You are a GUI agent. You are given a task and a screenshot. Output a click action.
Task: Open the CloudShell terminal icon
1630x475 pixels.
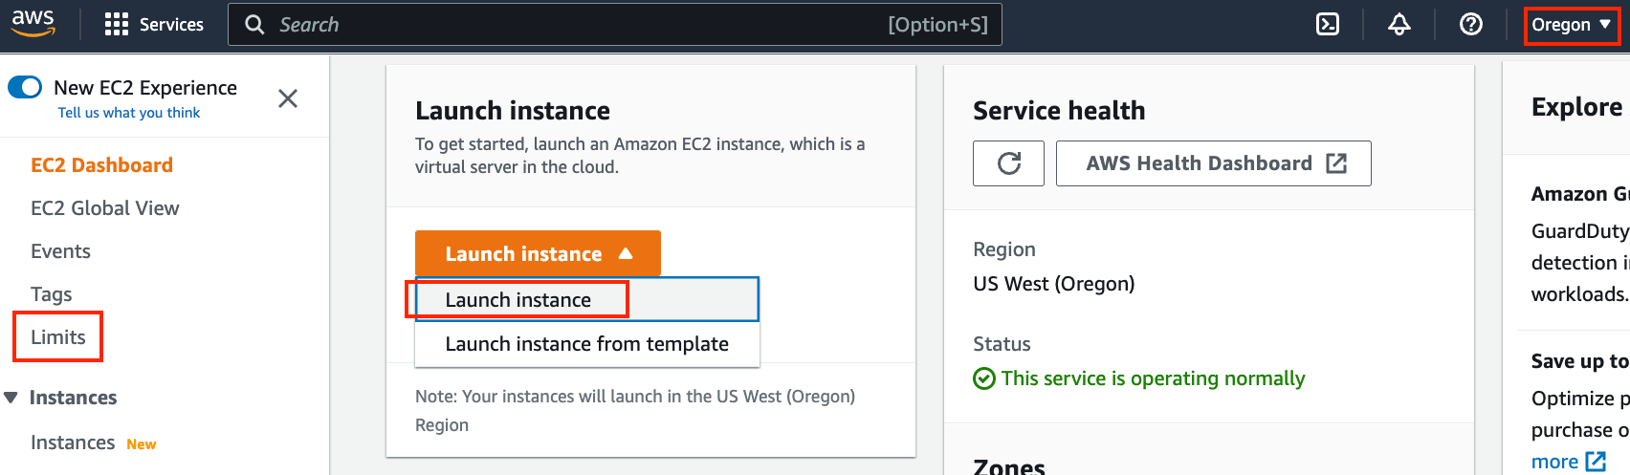tap(1328, 25)
